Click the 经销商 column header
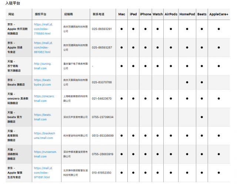Image resolution: width=237 pixels, height=184 pixels. point(69,14)
